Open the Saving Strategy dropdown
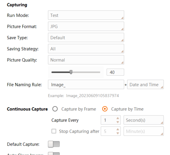This screenshot has width=170, height=155. click(86, 49)
